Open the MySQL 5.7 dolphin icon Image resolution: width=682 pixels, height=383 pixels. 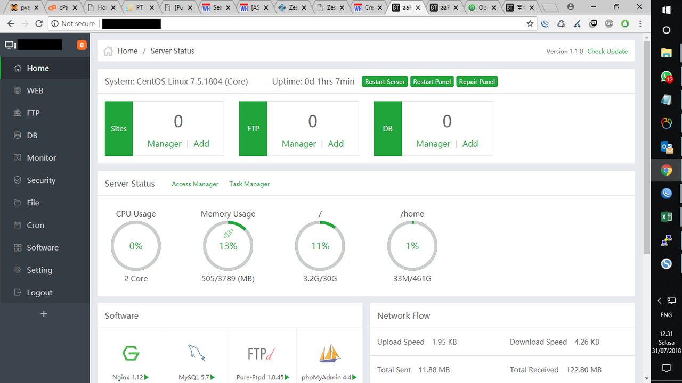(197, 353)
